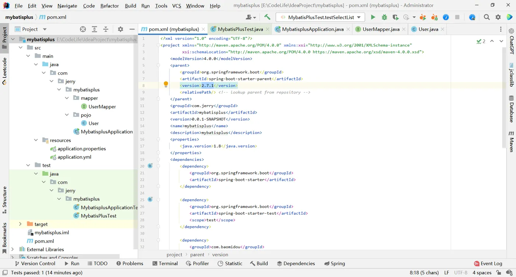This screenshot has height=277, width=516.
Task: Select application.yml in project tree
Action: pos(71,157)
